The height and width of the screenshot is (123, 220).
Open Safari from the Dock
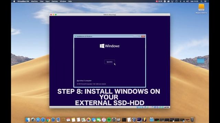click(43, 120)
